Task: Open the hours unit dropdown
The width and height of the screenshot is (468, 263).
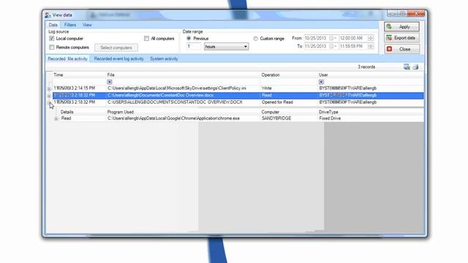Action: click(226, 47)
